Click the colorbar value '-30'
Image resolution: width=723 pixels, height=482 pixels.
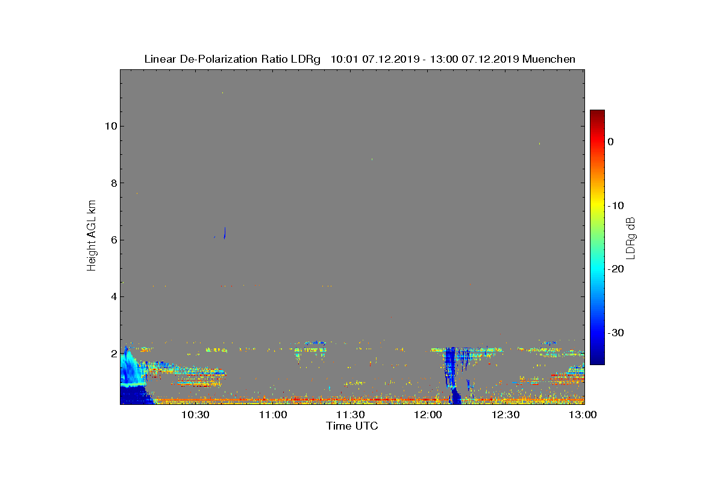[x=616, y=333]
